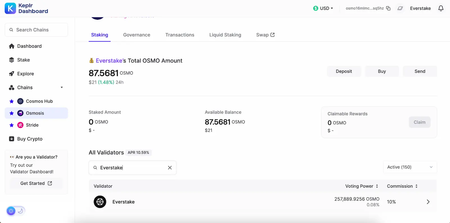Image resolution: width=450 pixels, height=223 pixels.
Task: Unfavorite Stride star
Action: [12, 125]
